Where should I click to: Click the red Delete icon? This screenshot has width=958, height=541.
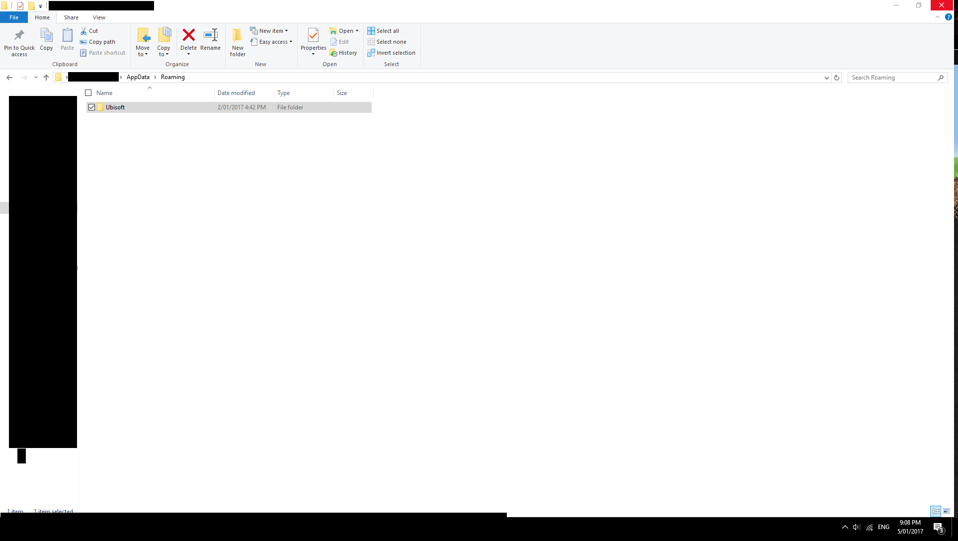click(x=188, y=35)
